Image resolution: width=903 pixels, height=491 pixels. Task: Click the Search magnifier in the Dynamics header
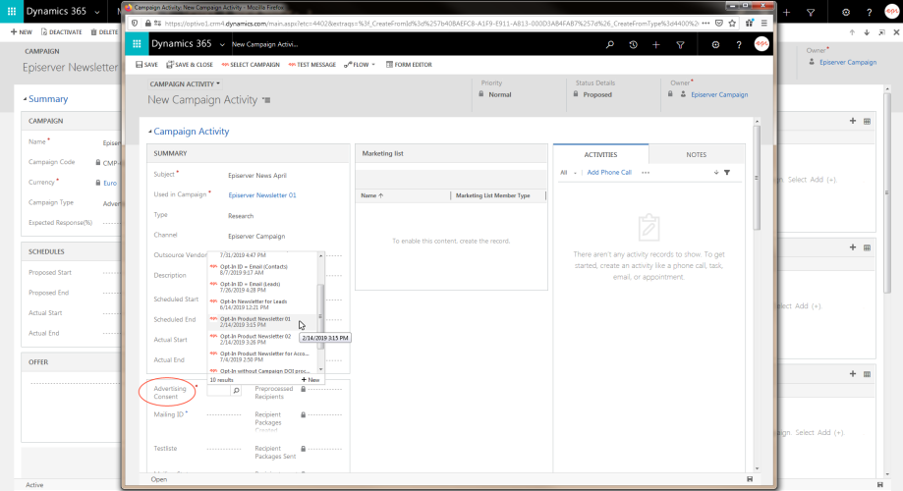[610, 44]
